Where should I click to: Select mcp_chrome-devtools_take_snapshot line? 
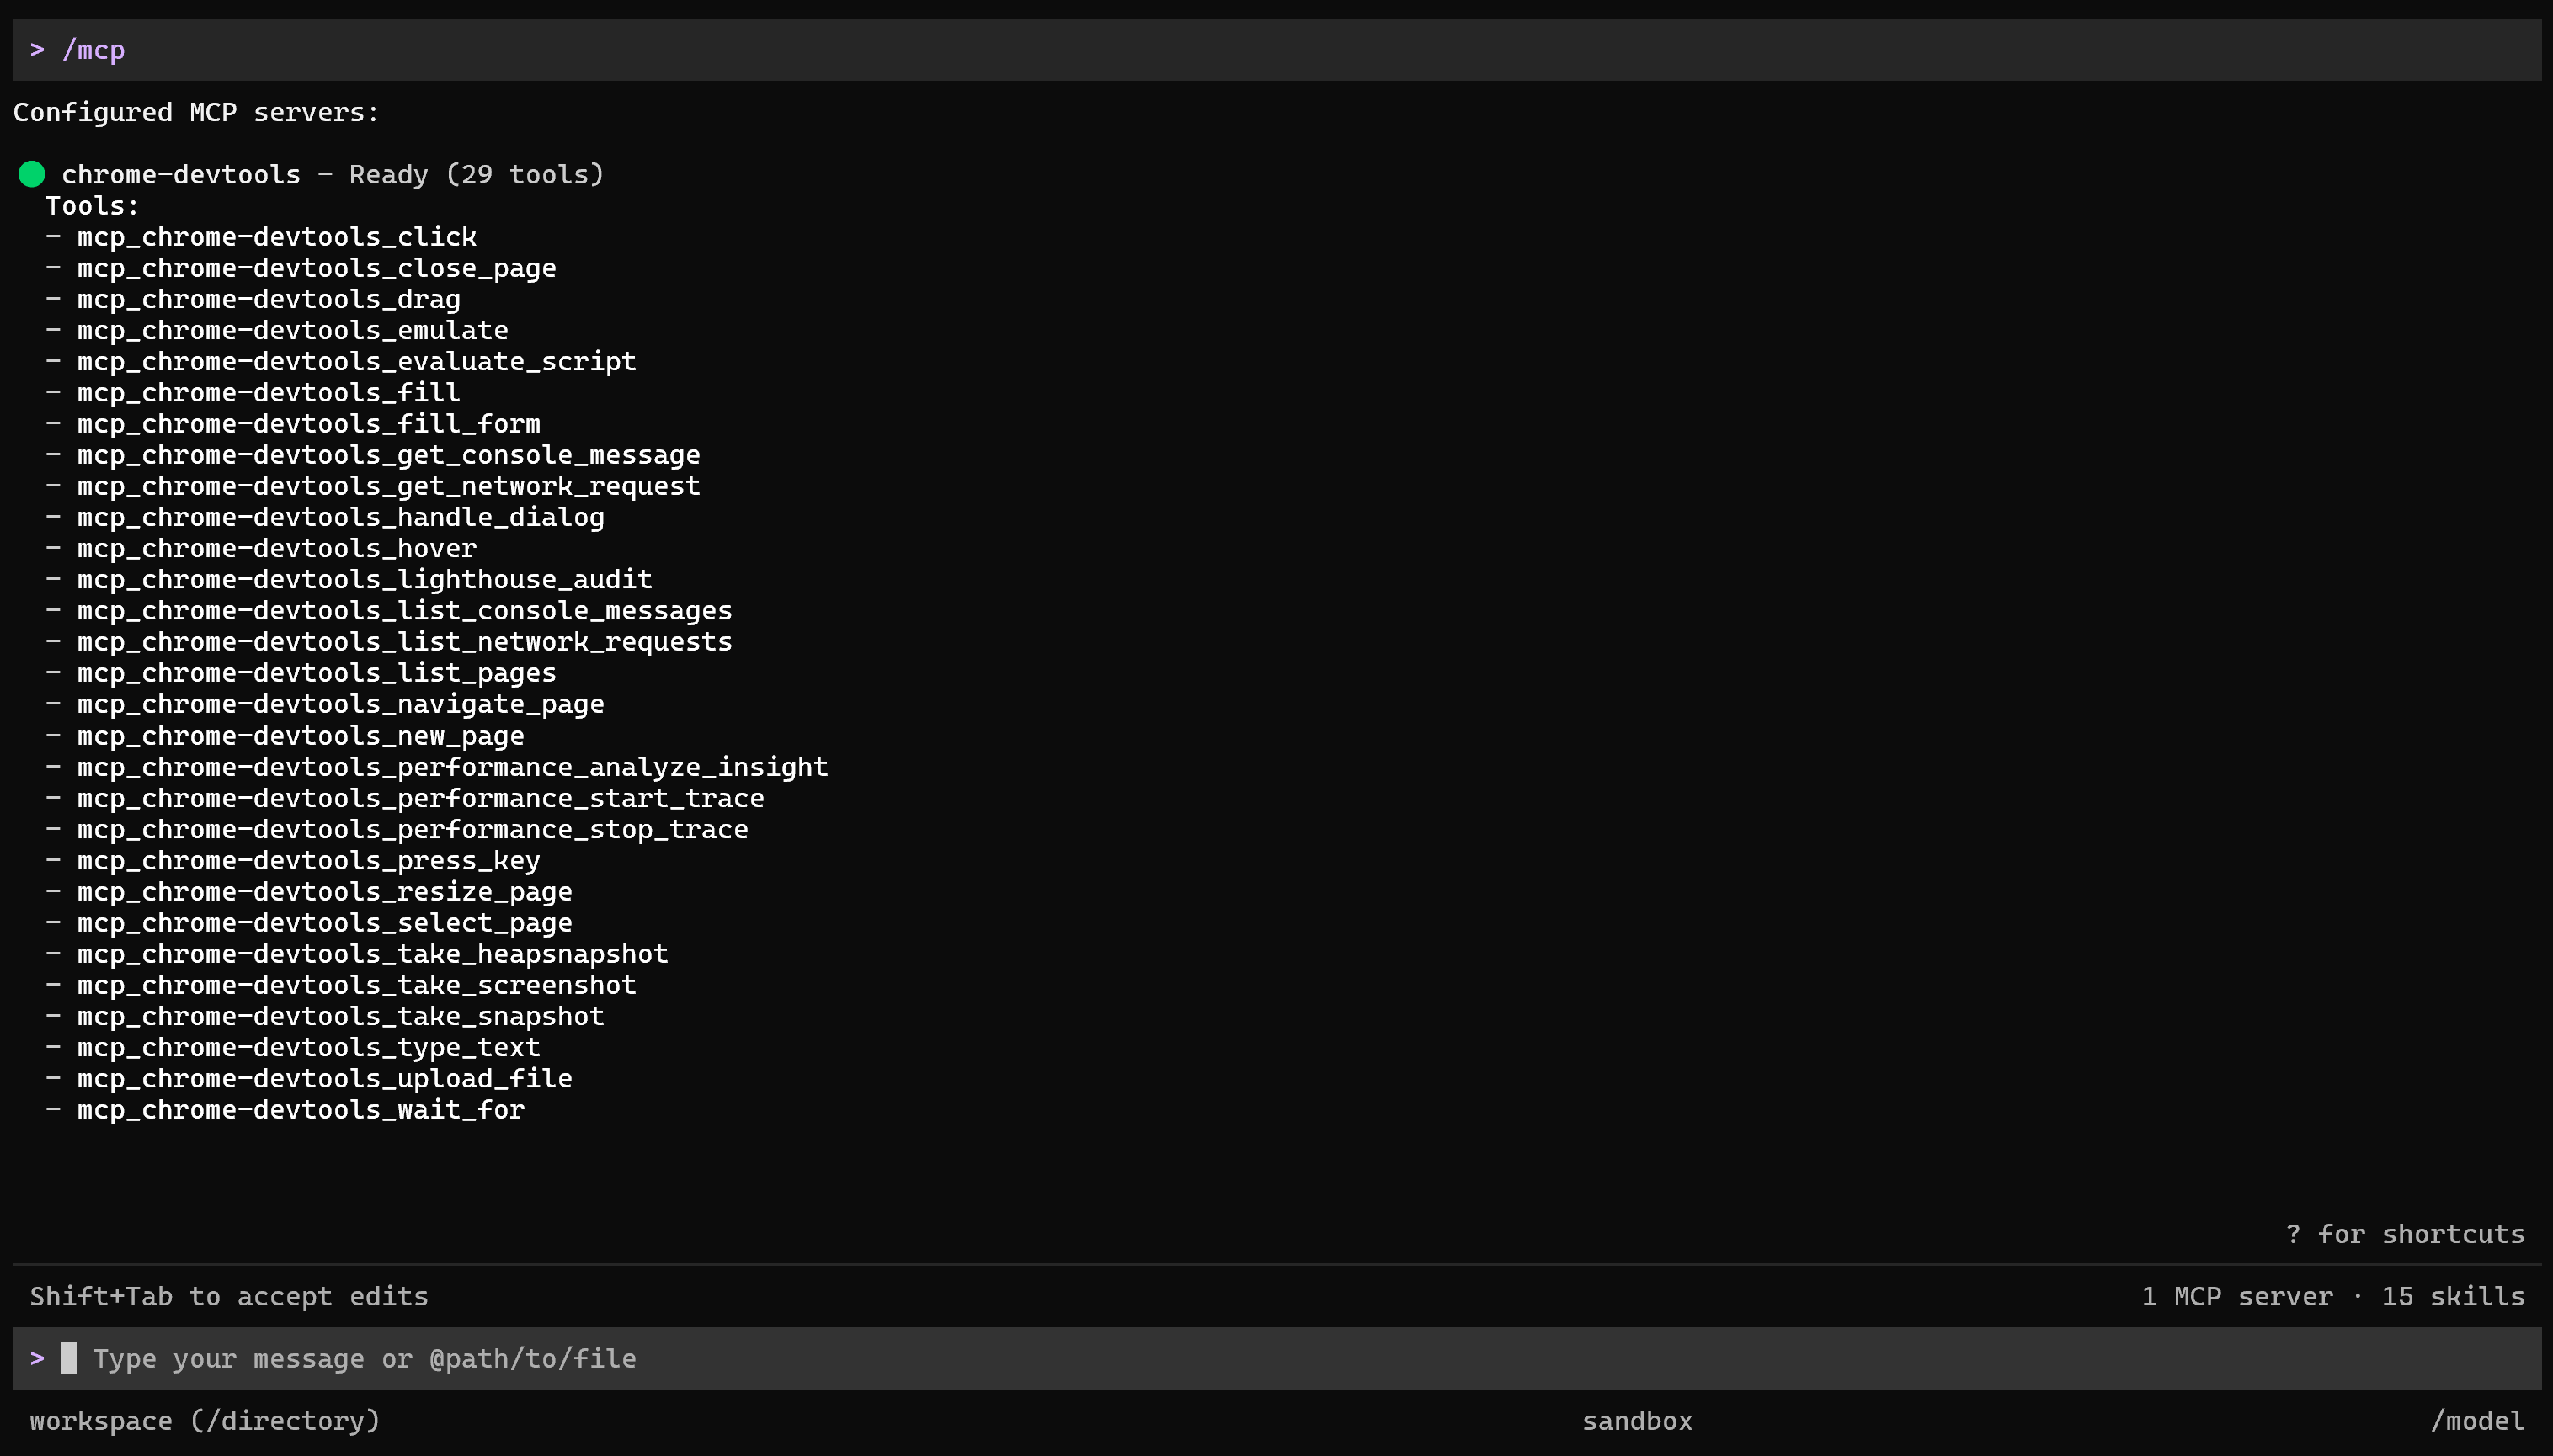[341, 1016]
